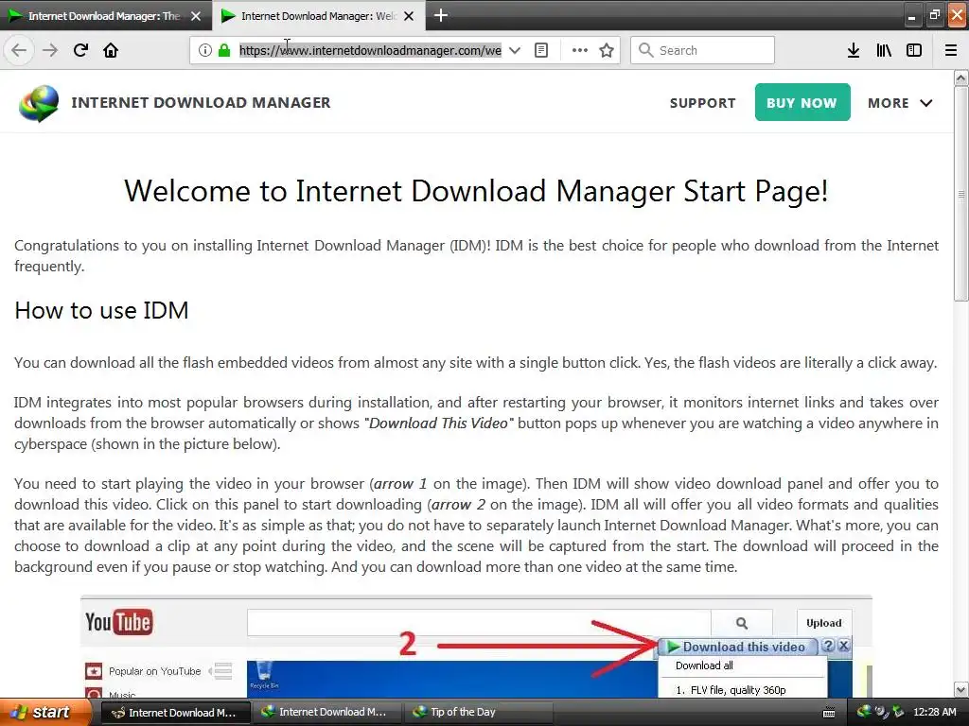This screenshot has height=726, width=969.
Task: Bookmark this page with the star
Action: tap(607, 50)
